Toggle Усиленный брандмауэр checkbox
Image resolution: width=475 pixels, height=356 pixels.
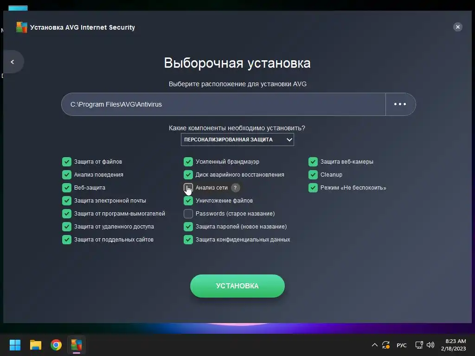(188, 162)
